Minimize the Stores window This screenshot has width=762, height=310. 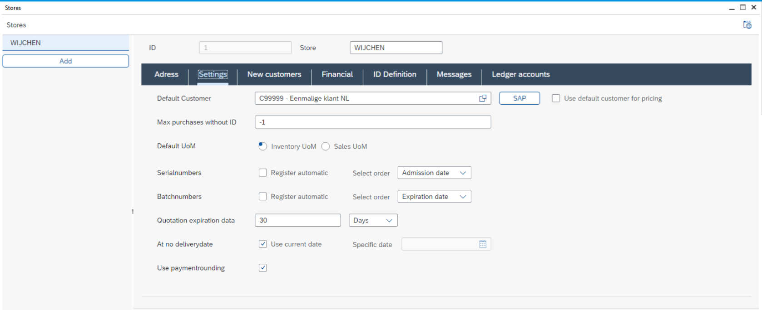tap(732, 8)
